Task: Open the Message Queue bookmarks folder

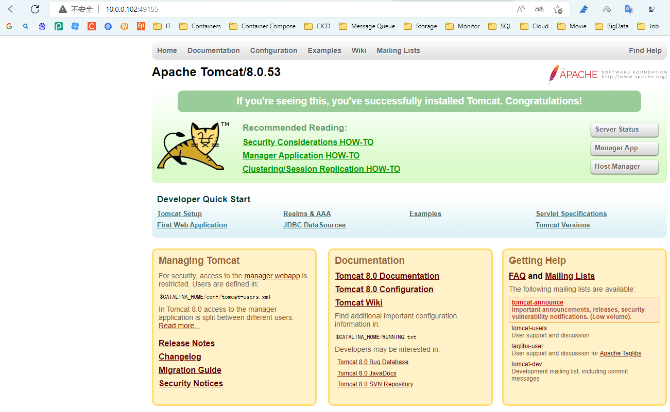Action: pyautogui.click(x=367, y=26)
